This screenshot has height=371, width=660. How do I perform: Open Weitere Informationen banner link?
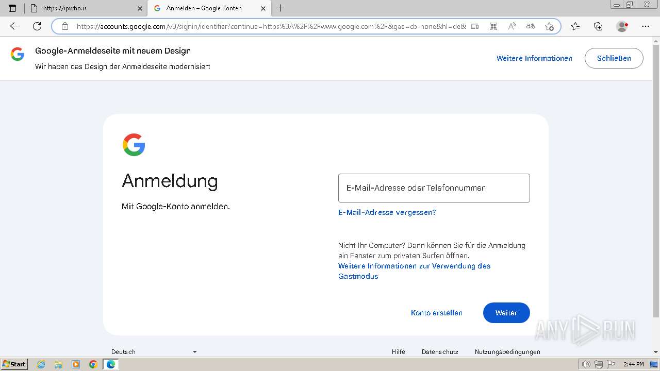click(534, 58)
